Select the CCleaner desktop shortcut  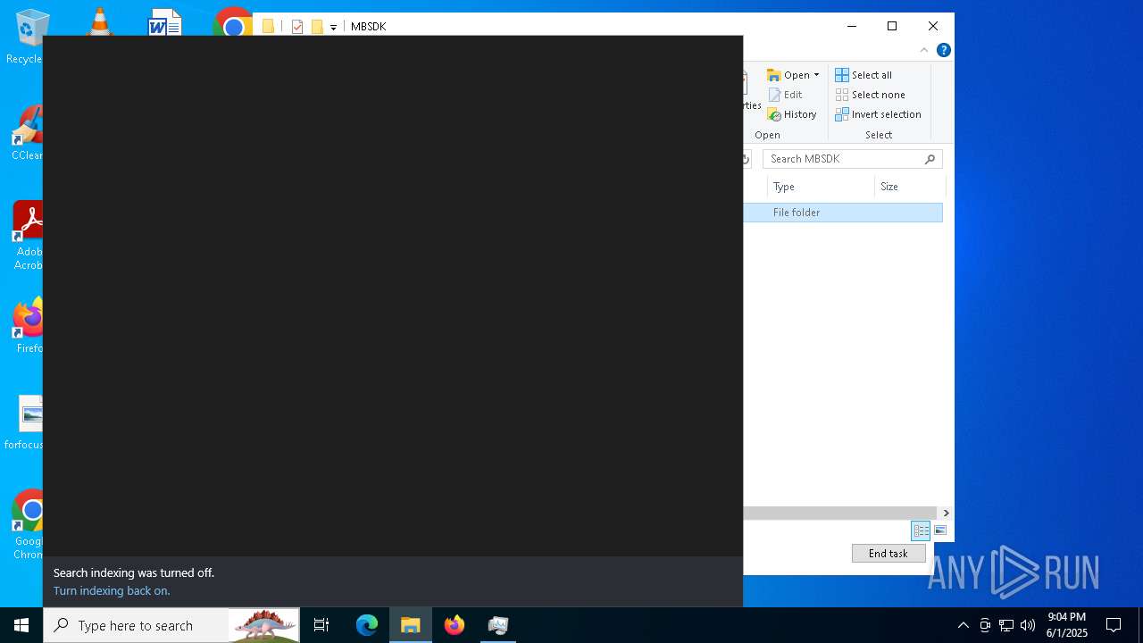(x=28, y=133)
